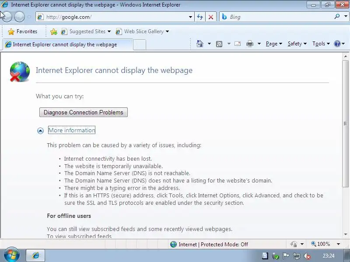Expand the zoom level dropdown arrow
This screenshot has height=262, width=350.
338,244
